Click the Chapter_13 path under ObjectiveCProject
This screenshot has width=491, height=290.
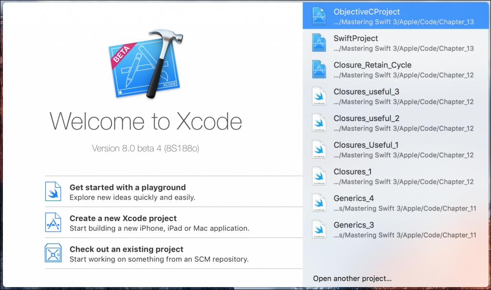pyautogui.click(x=403, y=22)
